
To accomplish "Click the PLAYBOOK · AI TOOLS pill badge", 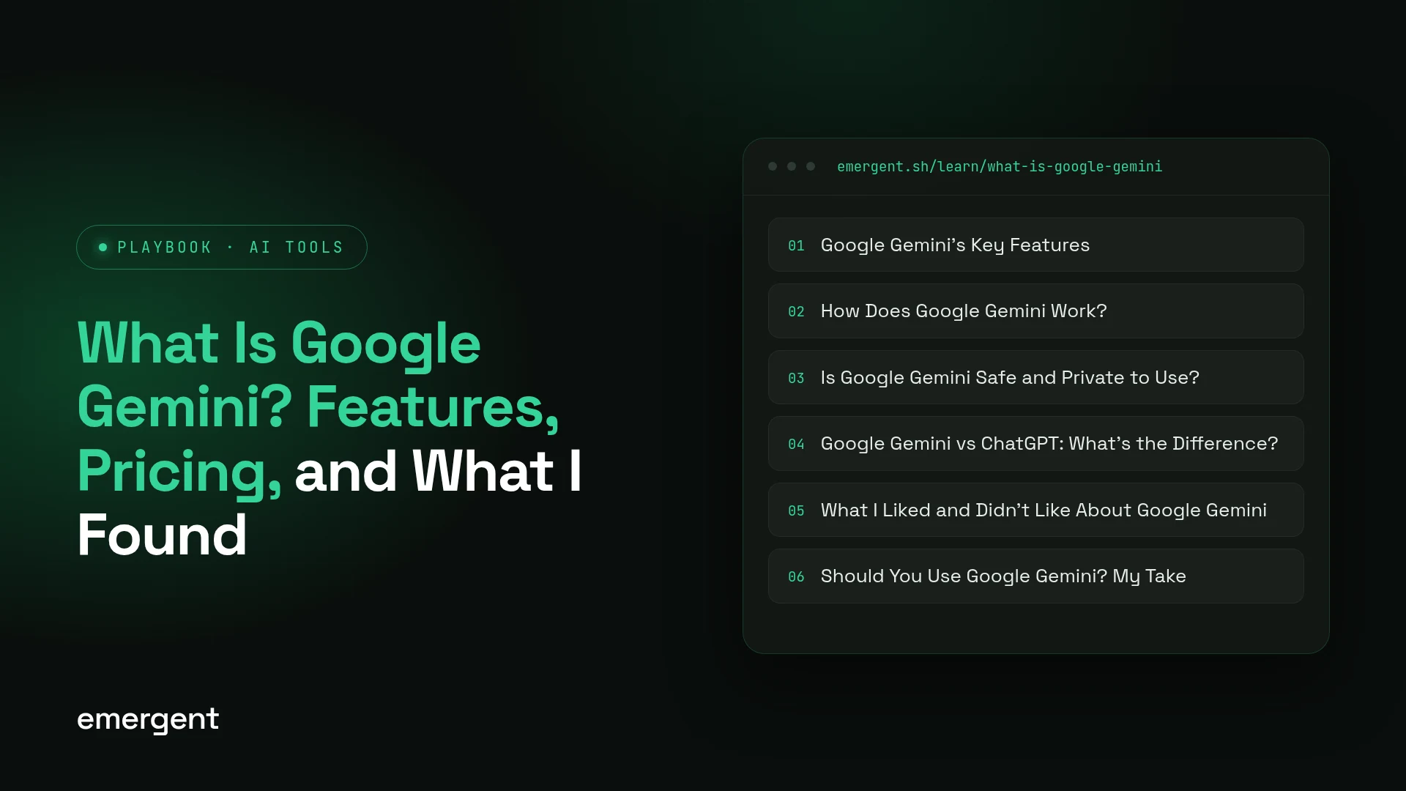I will click(x=221, y=247).
